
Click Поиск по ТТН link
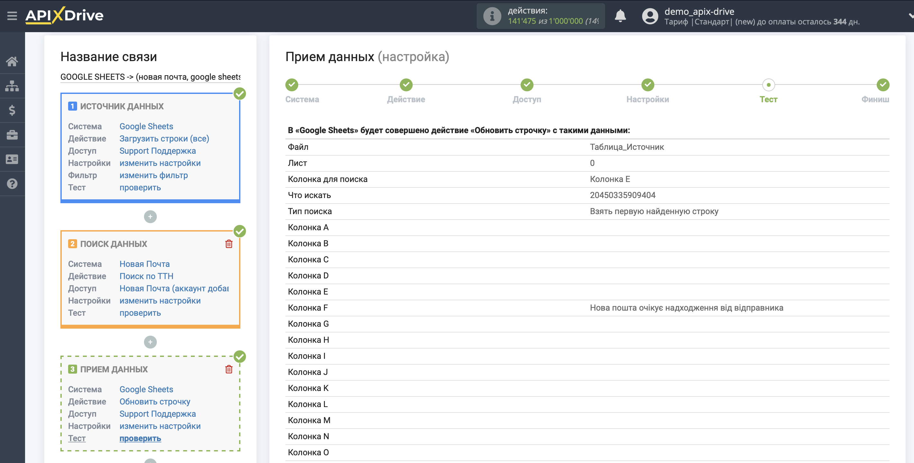tap(147, 276)
